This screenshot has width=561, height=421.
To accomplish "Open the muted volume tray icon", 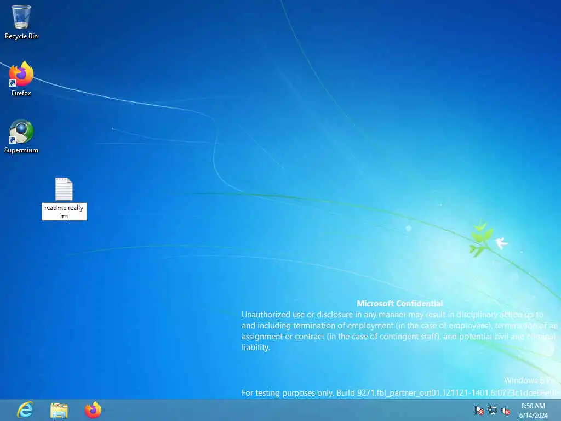I will pos(506,411).
